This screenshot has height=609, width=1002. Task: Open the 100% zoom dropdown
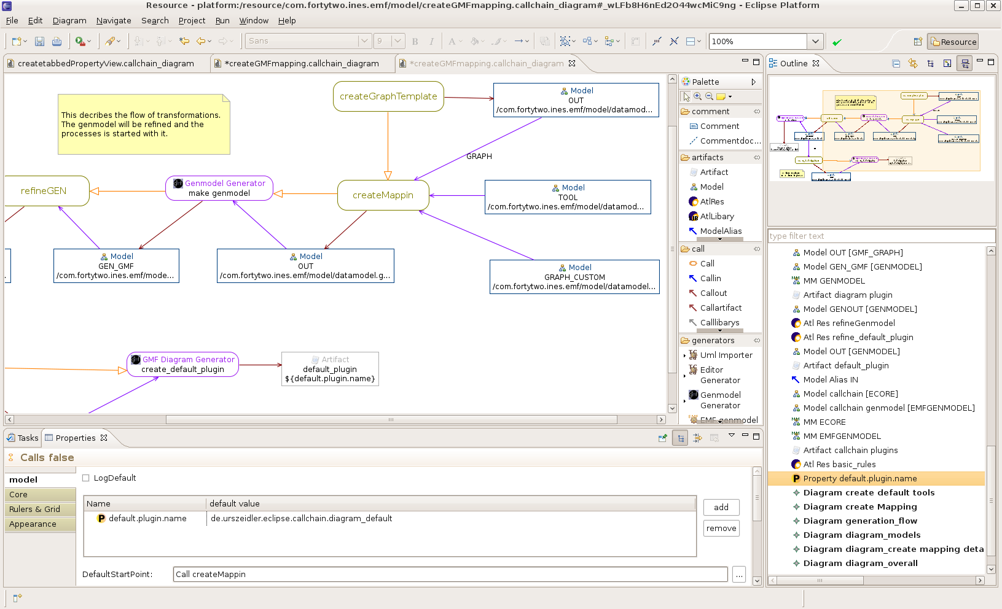815,41
